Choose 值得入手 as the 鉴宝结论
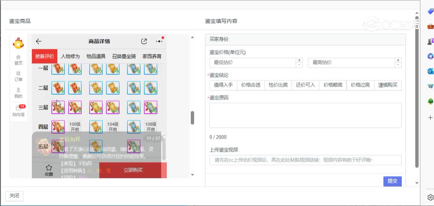Viewport: 434px width, 206px height. click(x=223, y=85)
